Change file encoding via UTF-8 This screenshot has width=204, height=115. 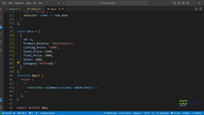[x=147, y=113]
